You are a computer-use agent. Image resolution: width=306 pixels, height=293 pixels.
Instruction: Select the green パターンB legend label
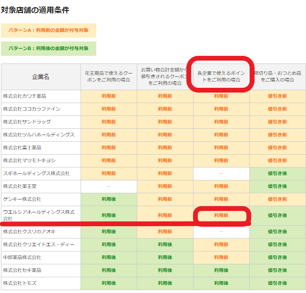[x=49, y=49]
